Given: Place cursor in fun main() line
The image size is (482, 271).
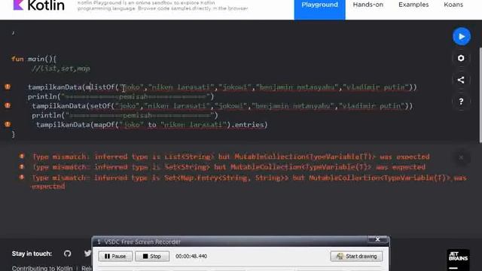Looking at the screenshot, I should (x=34, y=59).
